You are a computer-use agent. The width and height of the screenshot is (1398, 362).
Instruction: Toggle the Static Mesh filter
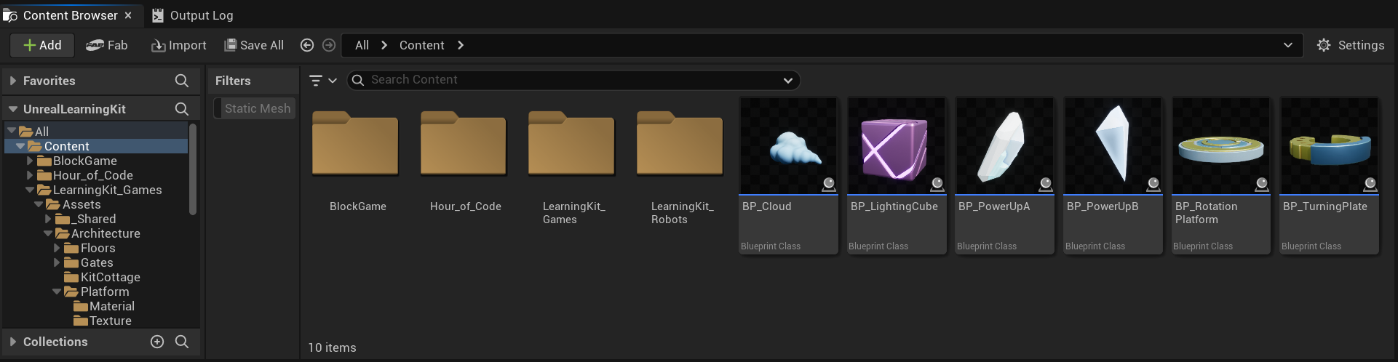pyautogui.click(x=255, y=108)
